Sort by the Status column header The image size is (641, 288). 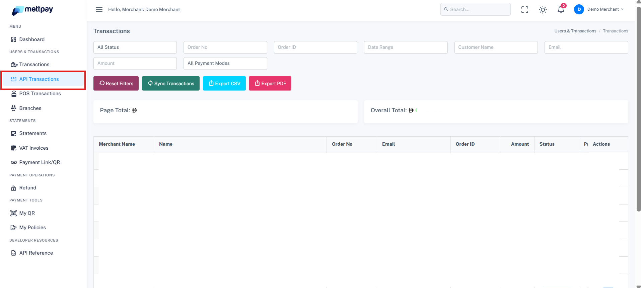(x=556, y=144)
